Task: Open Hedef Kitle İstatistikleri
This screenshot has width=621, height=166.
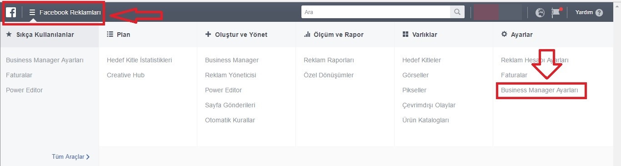Action: (x=139, y=60)
